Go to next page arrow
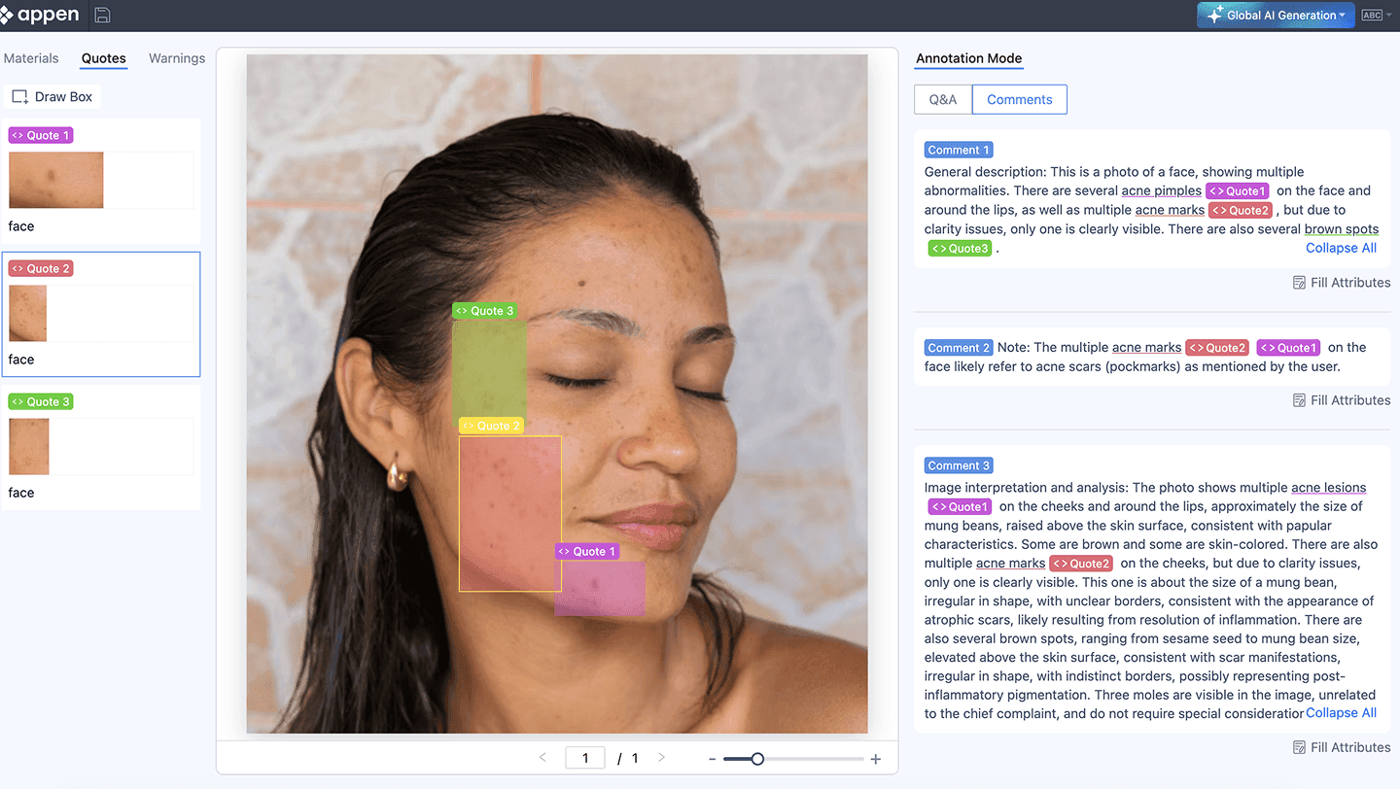Image resolution: width=1400 pixels, height=789 pixels. pos(661,758)
